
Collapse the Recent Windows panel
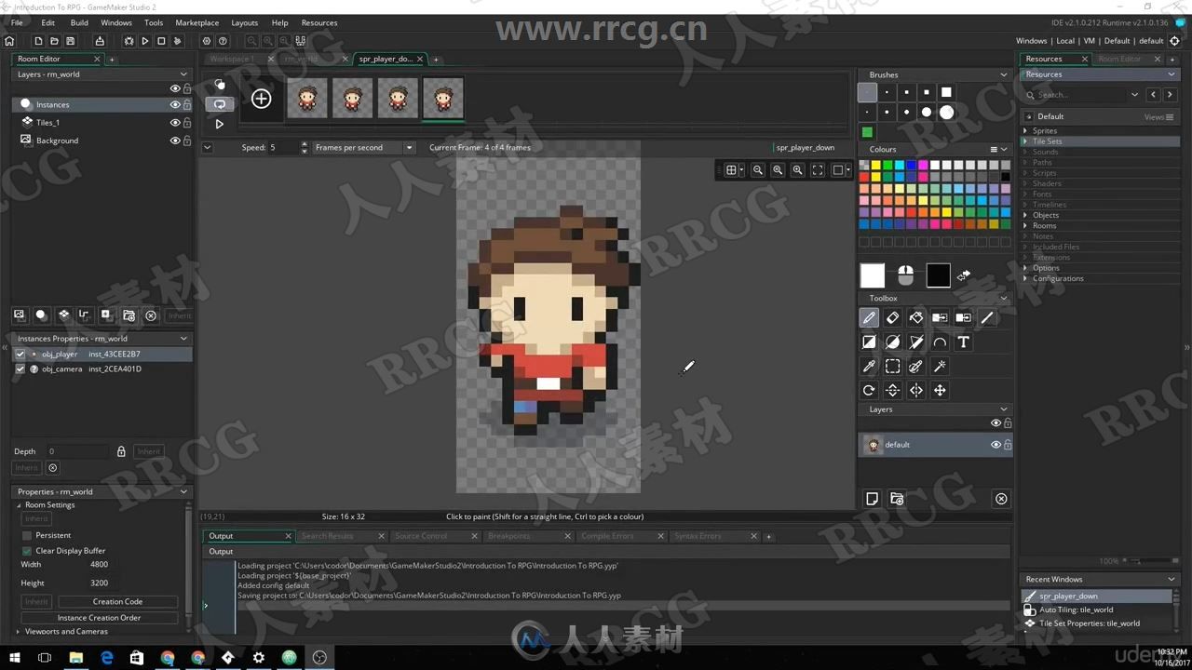click(1171, 579)
